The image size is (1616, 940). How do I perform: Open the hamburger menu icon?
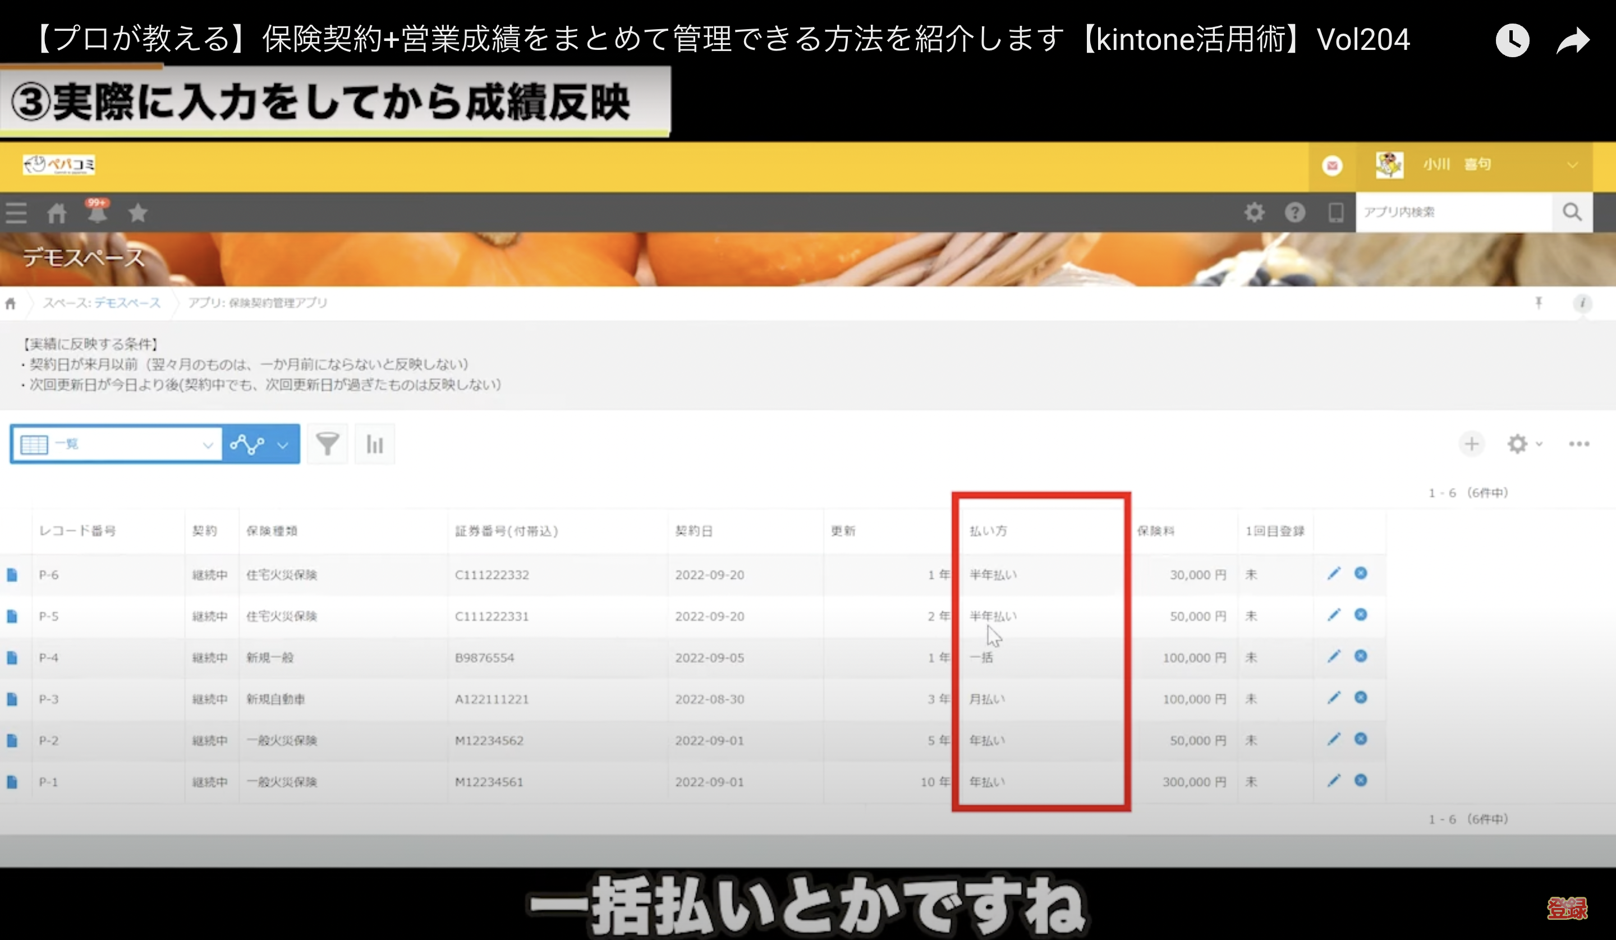pos(16,213)
